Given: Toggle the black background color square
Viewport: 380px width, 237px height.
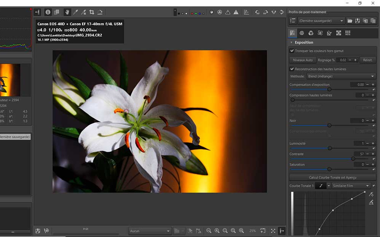Looking at the screenshot, I should [179, 14].
